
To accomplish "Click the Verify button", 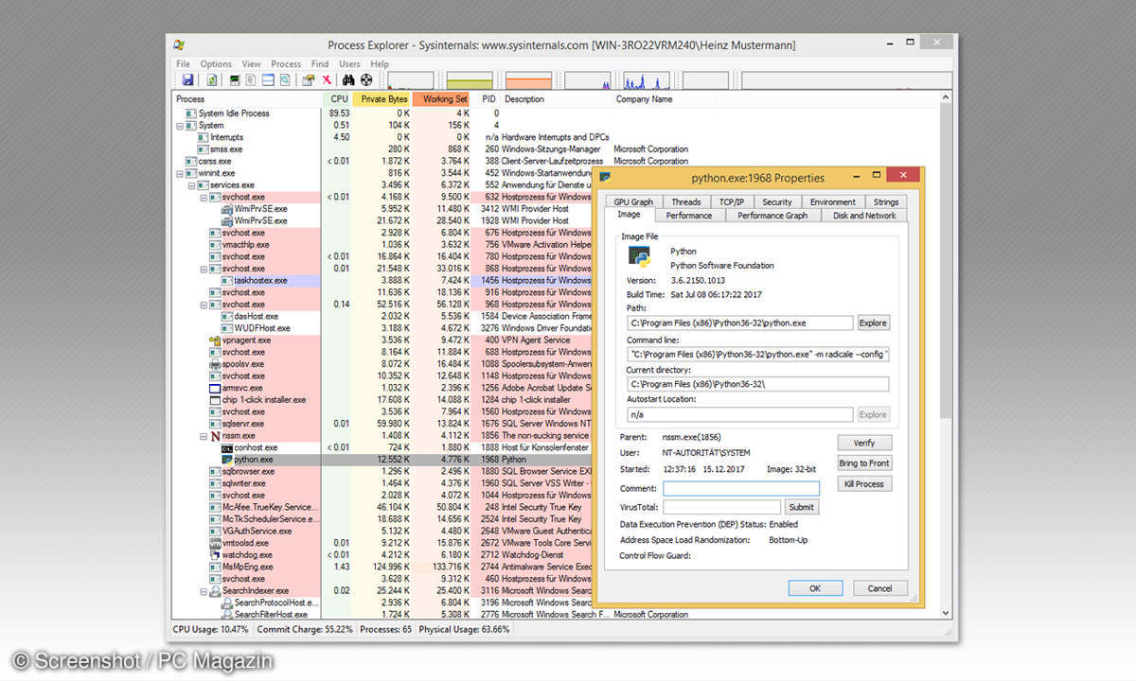I will [864, 443].
